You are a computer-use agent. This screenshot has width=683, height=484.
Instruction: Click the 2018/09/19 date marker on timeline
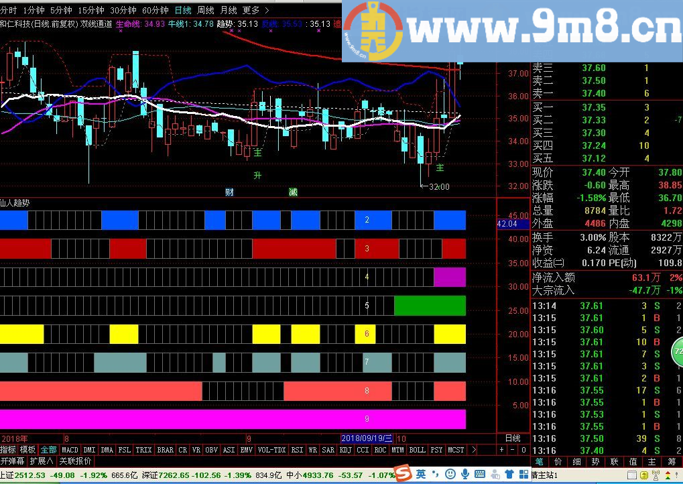[x=367, y=438]
